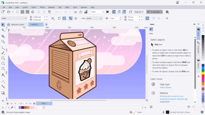
Task: Select the Ellipse tool
Action: 3,63
